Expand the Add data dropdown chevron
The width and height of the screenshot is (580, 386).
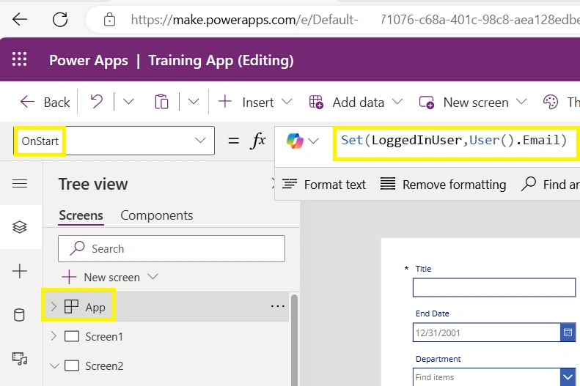397,101
